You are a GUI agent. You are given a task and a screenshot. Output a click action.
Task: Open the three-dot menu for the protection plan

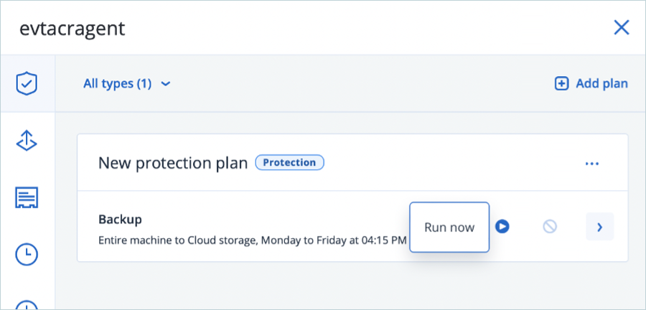[591, 164]
